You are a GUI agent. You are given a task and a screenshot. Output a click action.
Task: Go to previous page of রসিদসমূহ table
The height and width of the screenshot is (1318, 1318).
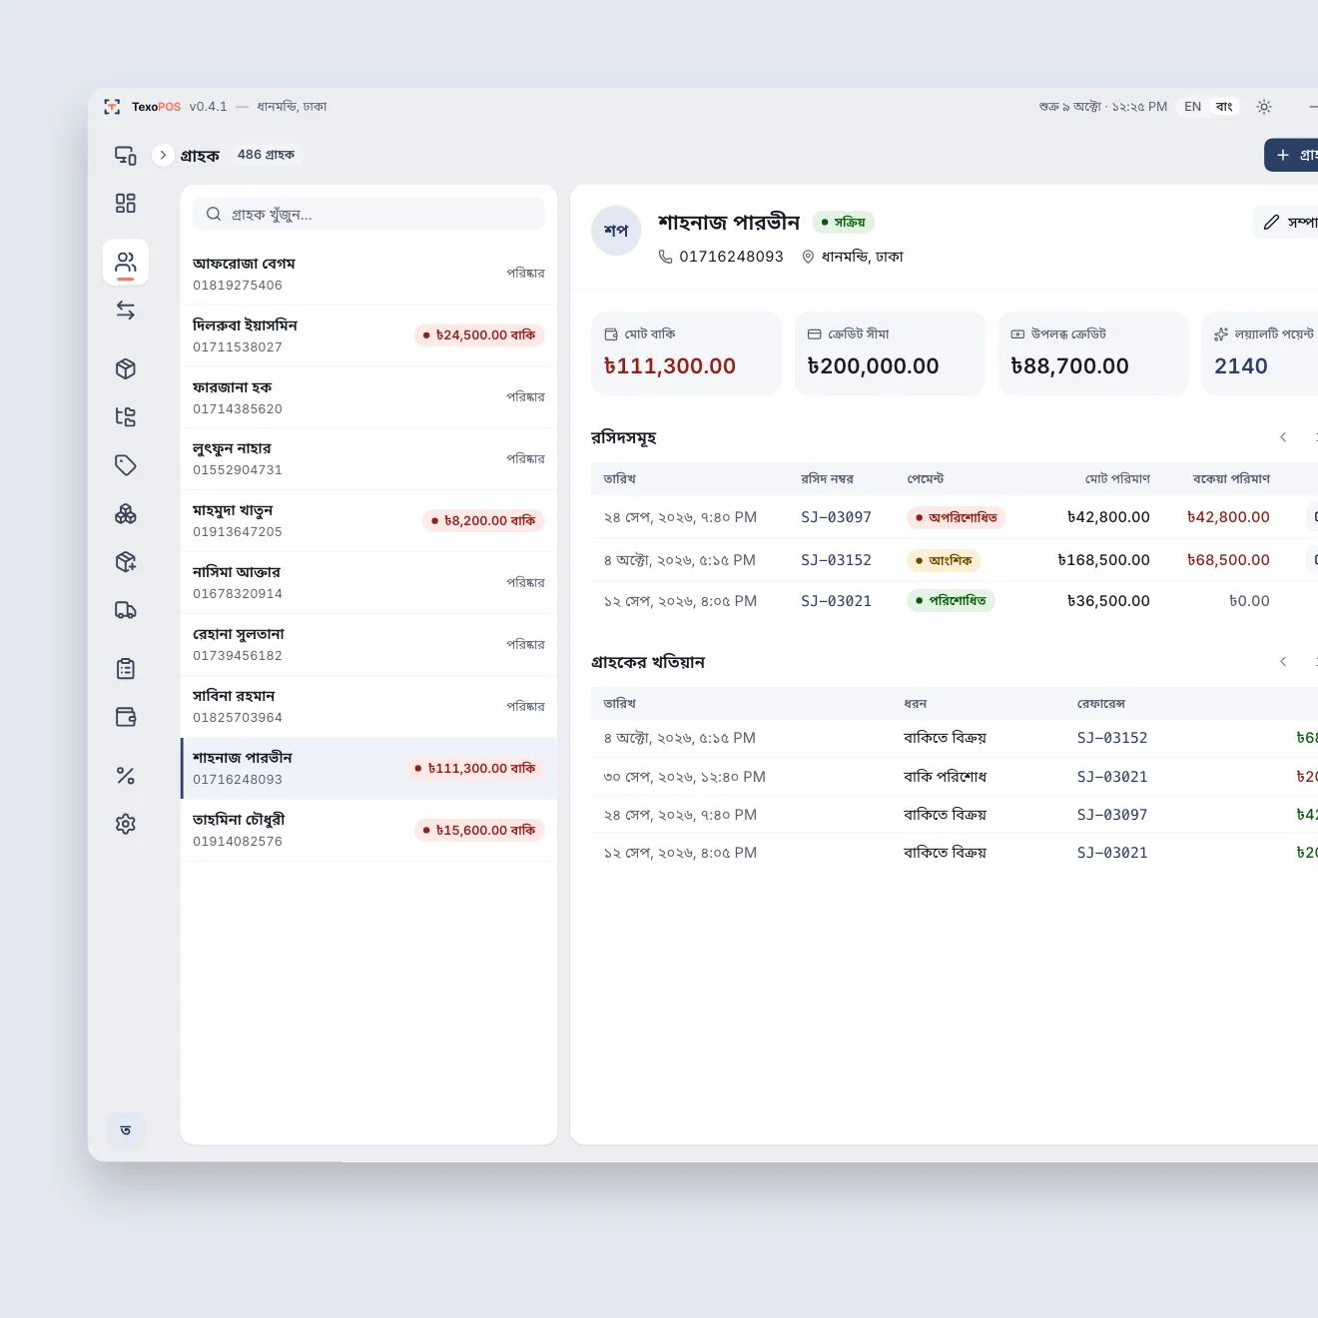point(1283,437)
